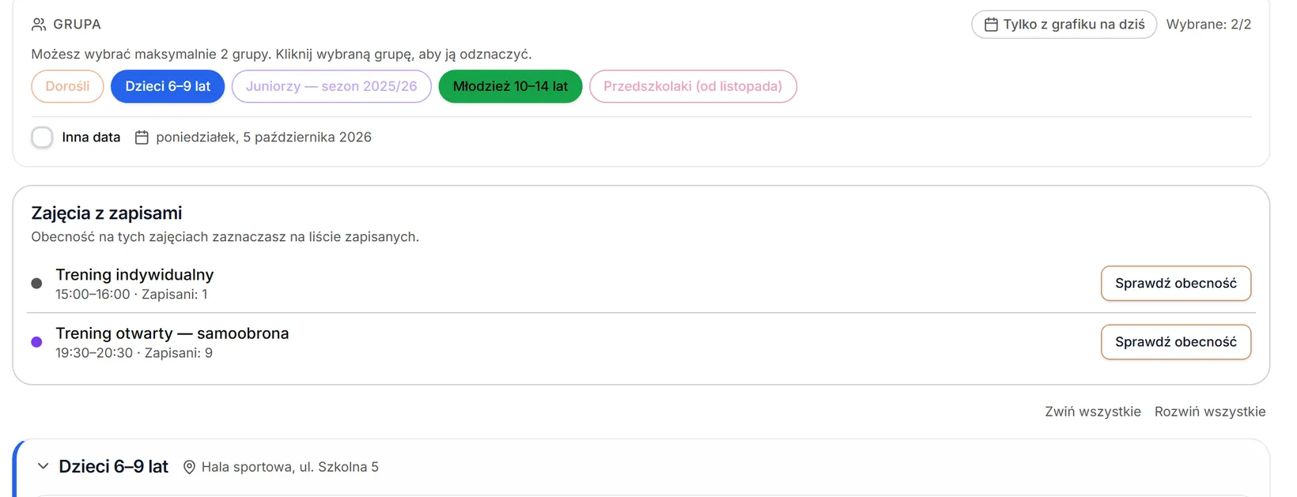Click purple dot for Trening otwarty samoobrona

coord(36,342)
